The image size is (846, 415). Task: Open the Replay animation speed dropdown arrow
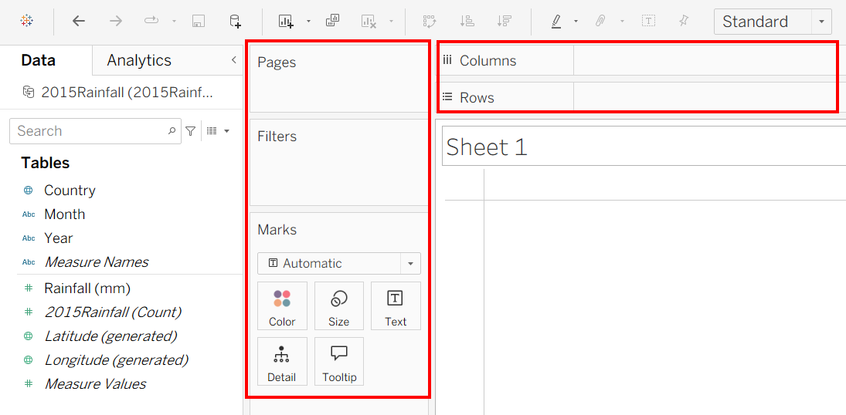click(174, 22)
